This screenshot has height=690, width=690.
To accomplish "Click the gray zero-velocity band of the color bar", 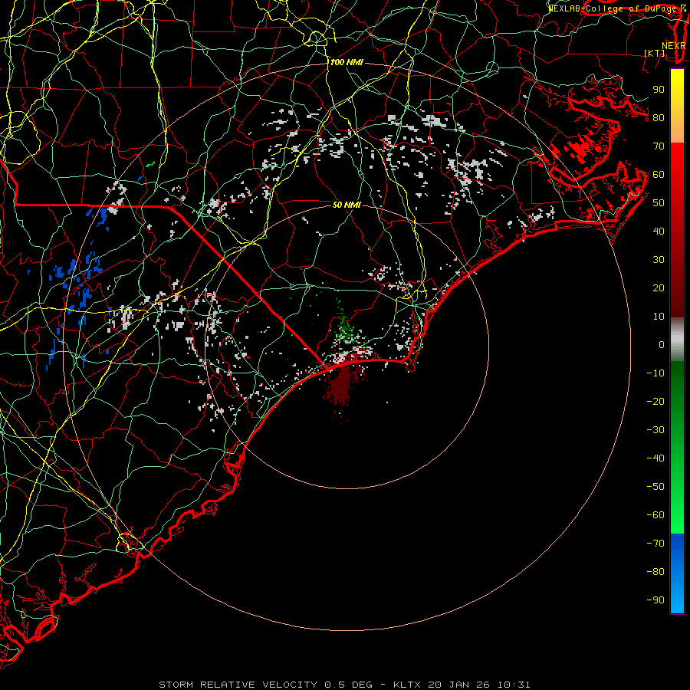I will click(x=677, y=340).
